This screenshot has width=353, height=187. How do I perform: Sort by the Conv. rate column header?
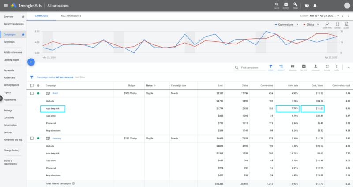[x=293, y=85]
